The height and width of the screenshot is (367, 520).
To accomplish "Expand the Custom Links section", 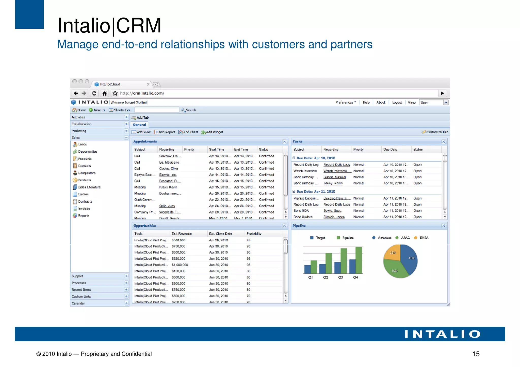I will (126, 296).
